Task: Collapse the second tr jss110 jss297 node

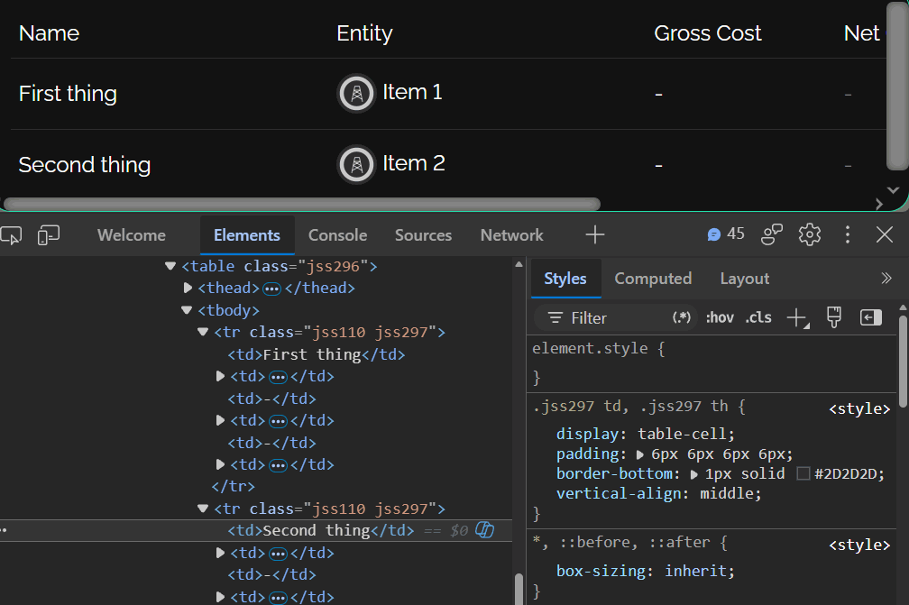Action: tap(202, 509)
